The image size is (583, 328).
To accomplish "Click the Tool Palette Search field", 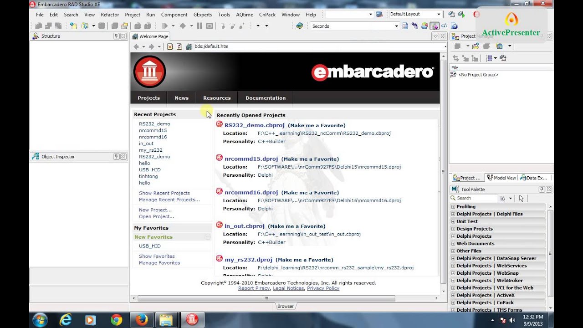I will [x=474, y=198].
